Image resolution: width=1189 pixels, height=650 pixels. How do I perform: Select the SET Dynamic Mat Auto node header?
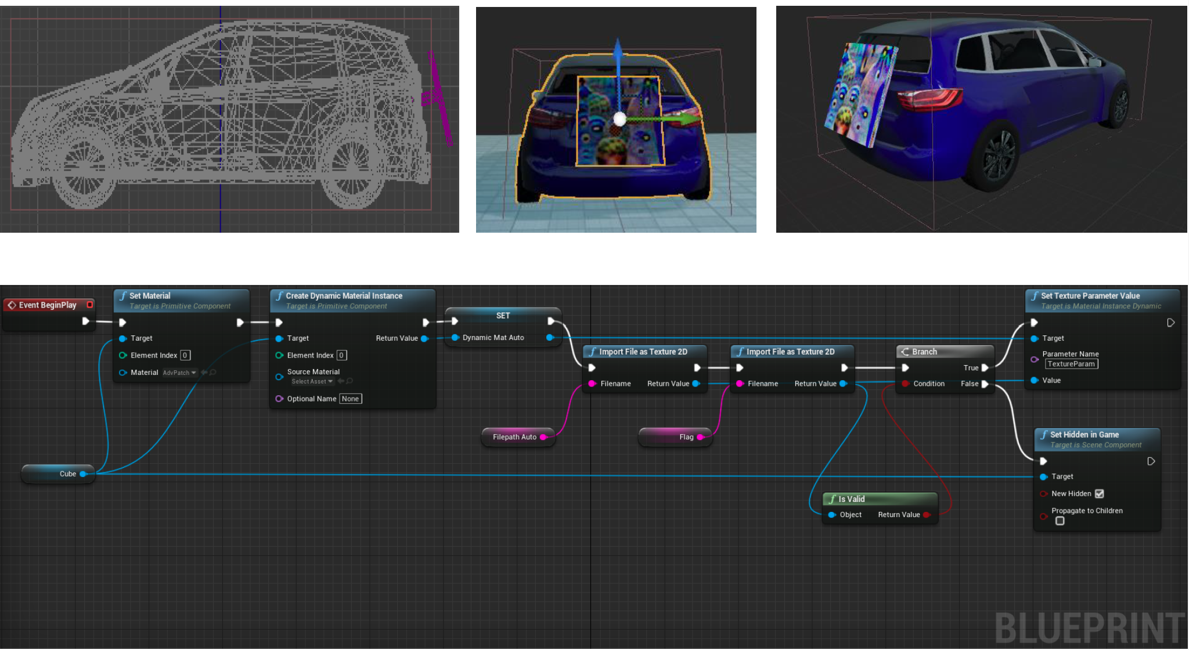[x=503, y=316]
